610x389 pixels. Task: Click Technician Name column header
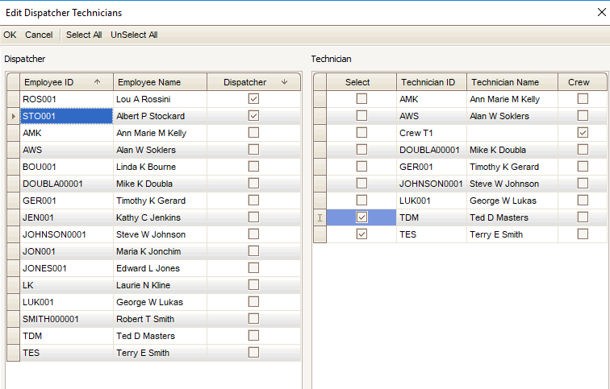(512, 82)
